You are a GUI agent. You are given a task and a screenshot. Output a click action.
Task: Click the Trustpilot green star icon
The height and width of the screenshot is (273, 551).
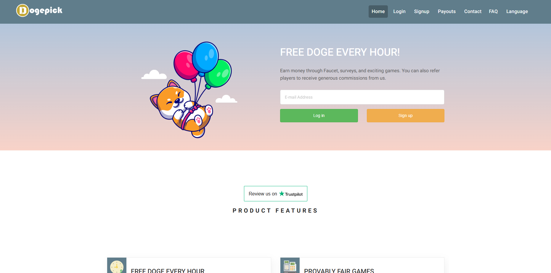click(x=282, y=194)
